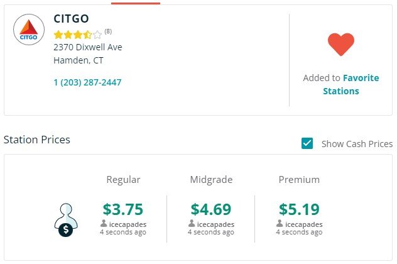This screenshot has width=397, height=264.
Task: Click the user icon under Midgrade price
Action: pyautogui.click(x=192, y=224)
